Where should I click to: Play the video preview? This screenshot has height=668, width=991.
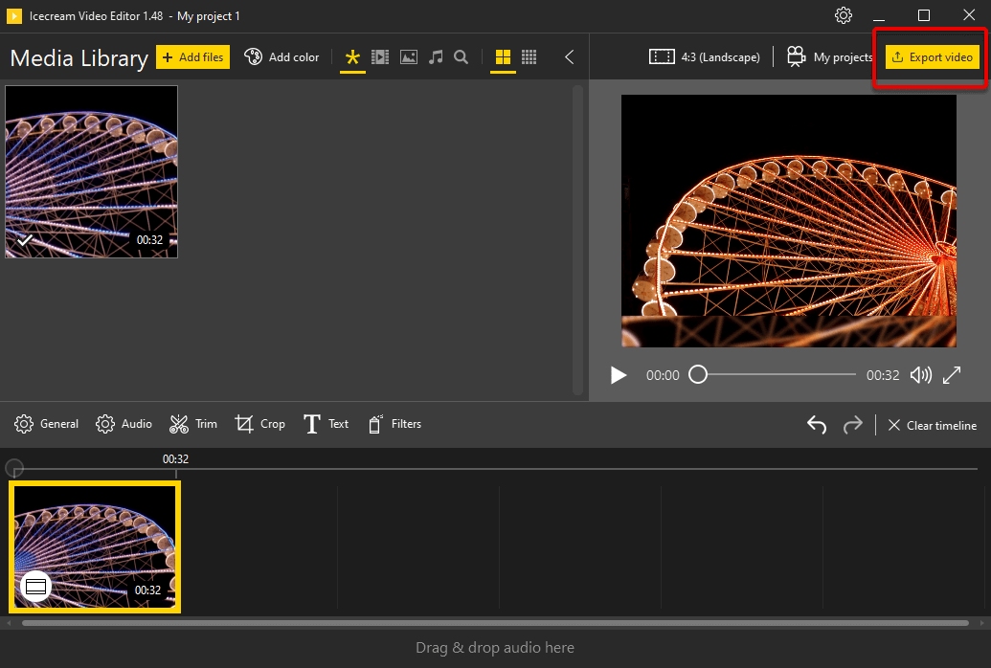tap(619, 375)
